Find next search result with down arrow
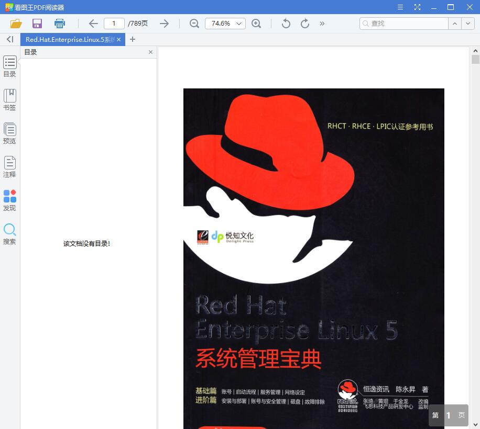This screenshot has height=429, width=480. [x=468, y=24]
